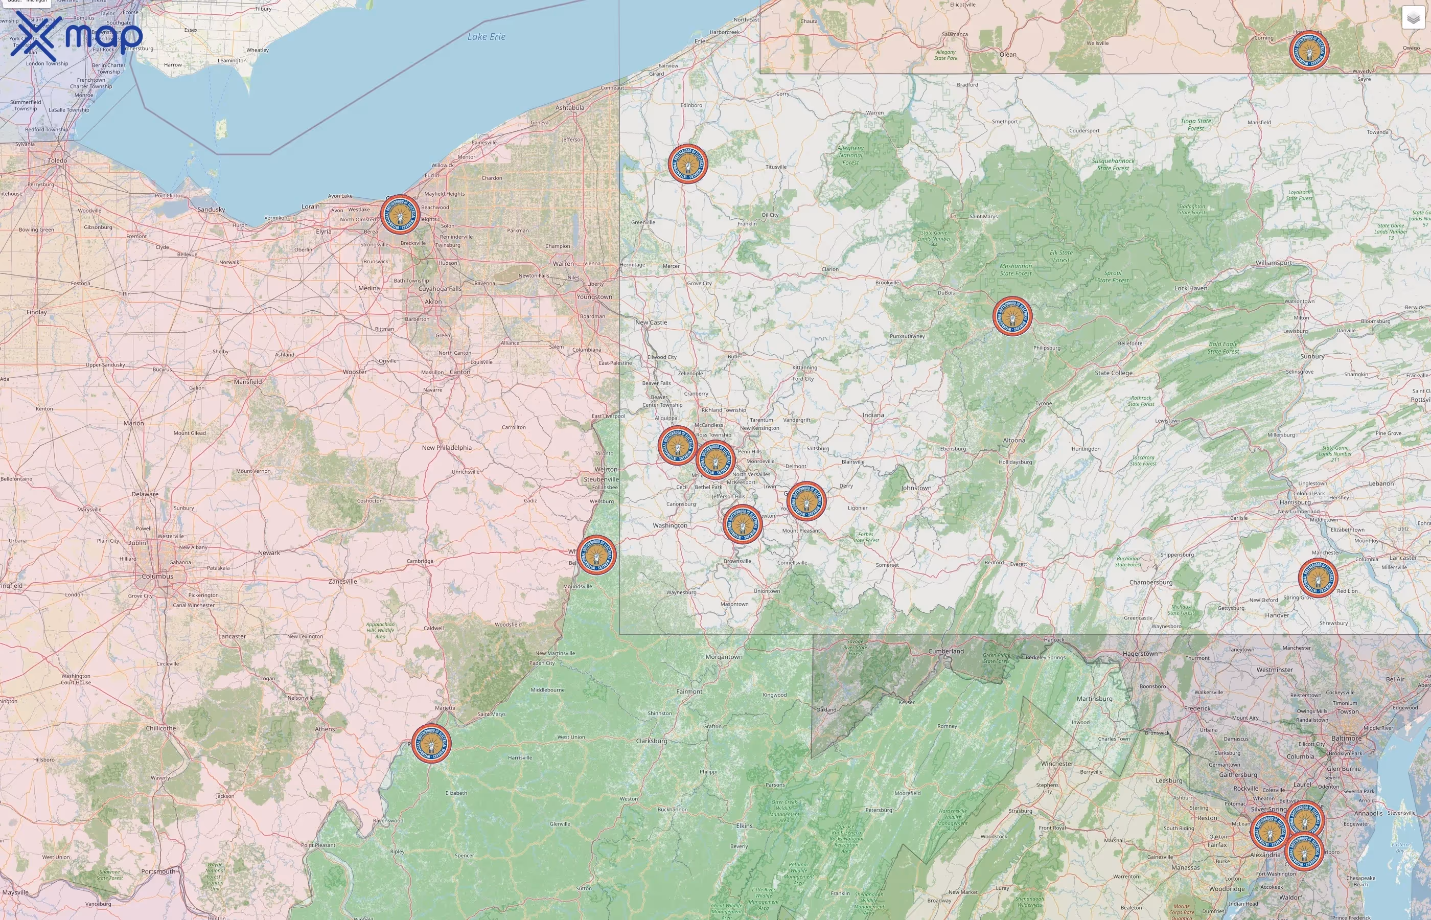1431x920 pixels.
Task: Open the IBEW marker north of Moundsville
Action: coord(596,555)
